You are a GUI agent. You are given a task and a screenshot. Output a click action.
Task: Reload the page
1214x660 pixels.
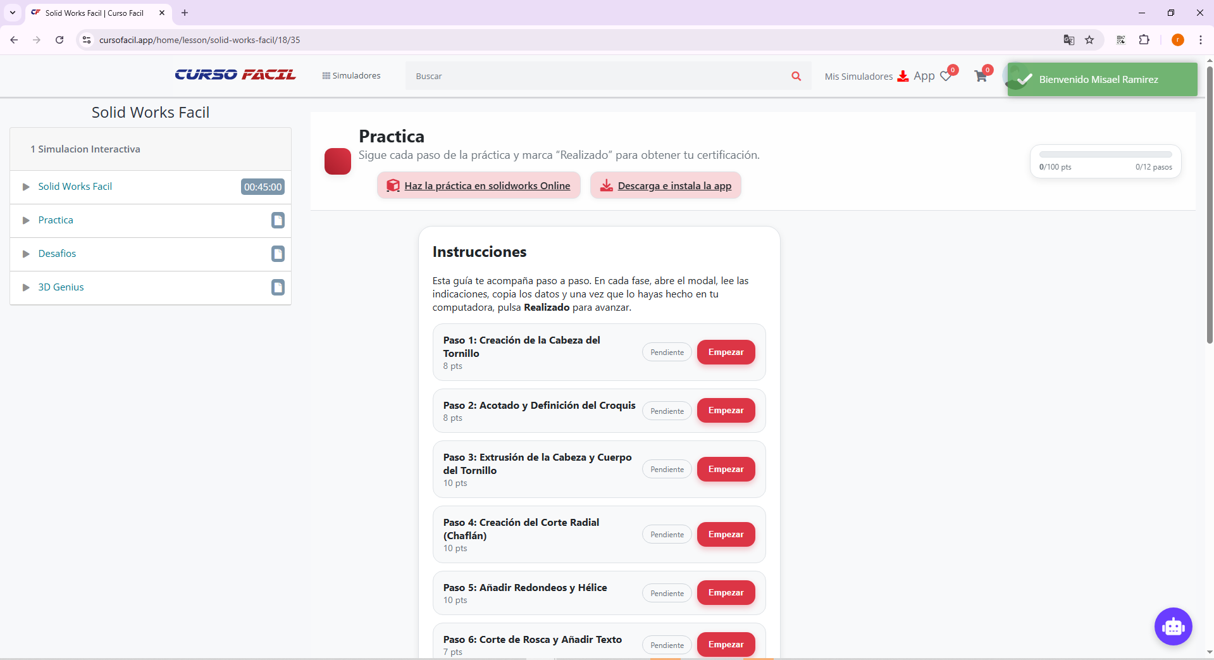[59, 40]
